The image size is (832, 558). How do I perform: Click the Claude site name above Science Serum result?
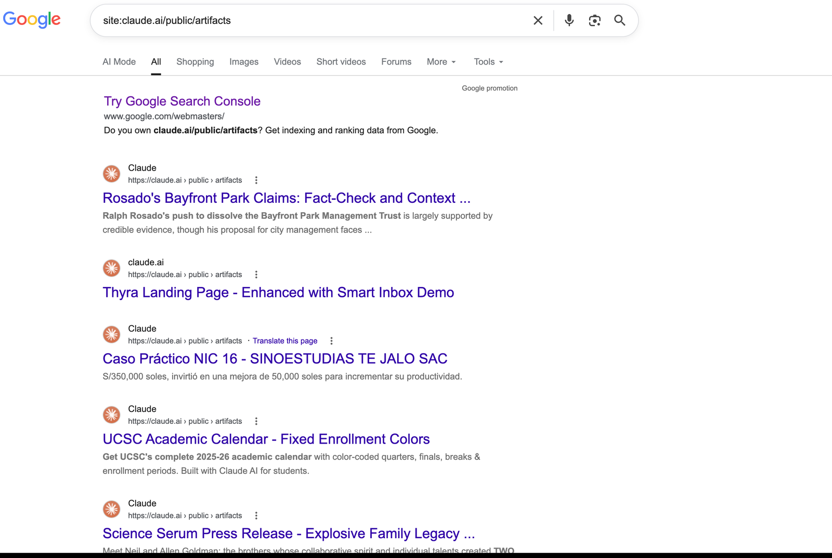[x=142, y=503]
